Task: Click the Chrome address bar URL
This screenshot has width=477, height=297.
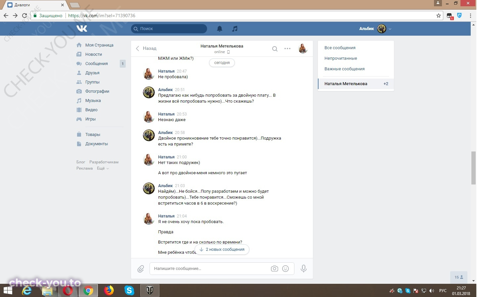Action: click(x=102, y=16)
